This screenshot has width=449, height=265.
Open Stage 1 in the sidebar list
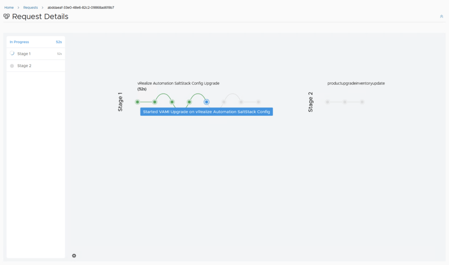tap(24, 54)
